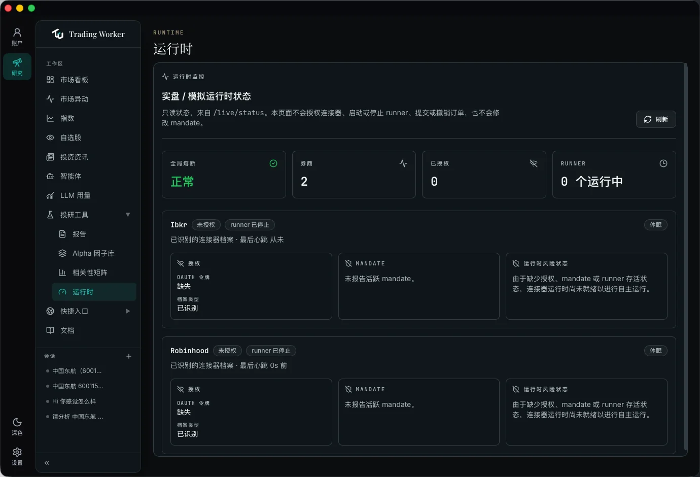The height and width of the screenshot is (477, 700).
Task: Click the LLM 用量 usage chart icon
Action: pyautogui.click(x=50, y=195)
